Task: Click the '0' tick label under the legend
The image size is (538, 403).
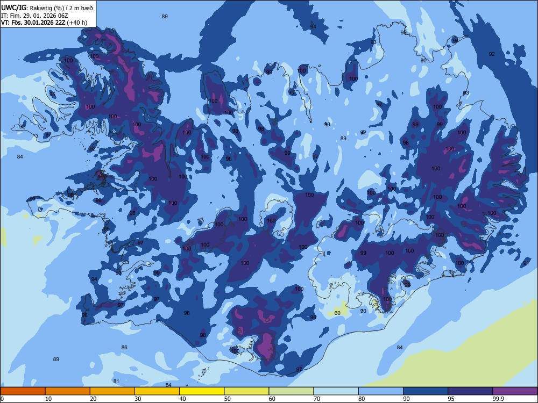Action: 2,399
